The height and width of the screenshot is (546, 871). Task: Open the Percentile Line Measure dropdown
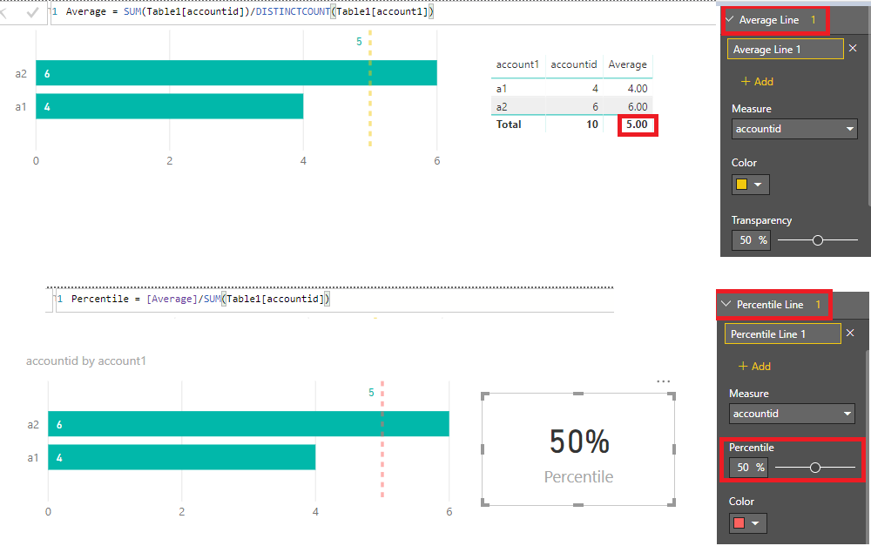(x=792, y=414)
